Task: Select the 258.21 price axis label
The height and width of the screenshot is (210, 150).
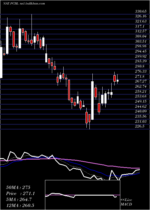Action: 141,91
